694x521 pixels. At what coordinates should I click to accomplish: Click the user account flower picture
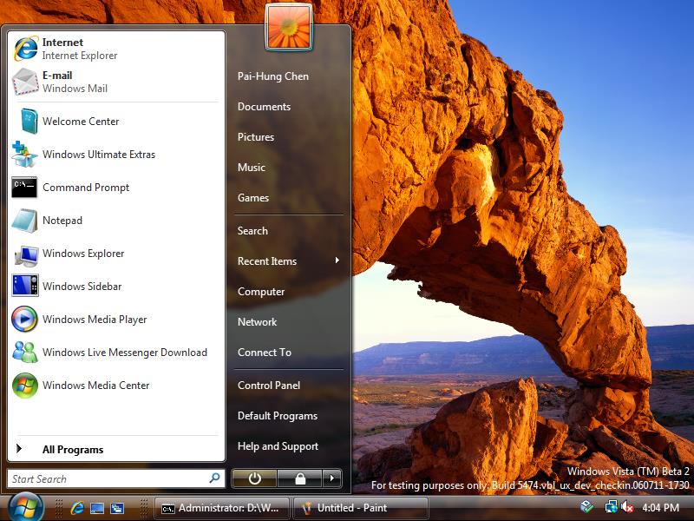tap(289, 27)
